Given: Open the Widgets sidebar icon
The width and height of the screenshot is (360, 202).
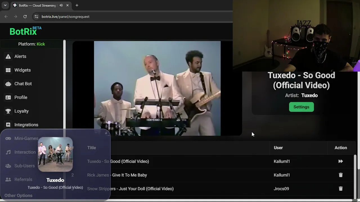Looking at the screenshot, I should (8, 70).
